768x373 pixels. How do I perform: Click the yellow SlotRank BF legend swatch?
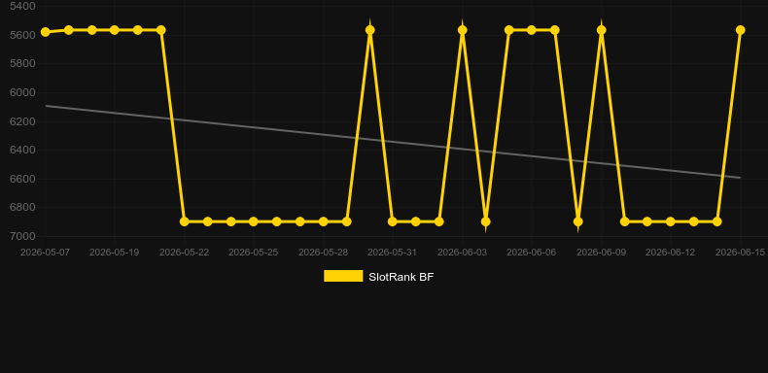click(x=343, y=276)
